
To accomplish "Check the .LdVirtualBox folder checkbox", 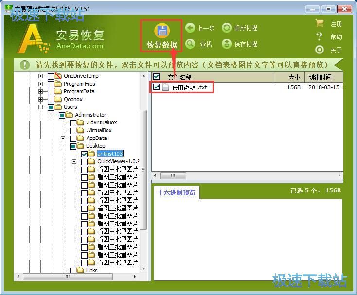I will coord(73,123).
